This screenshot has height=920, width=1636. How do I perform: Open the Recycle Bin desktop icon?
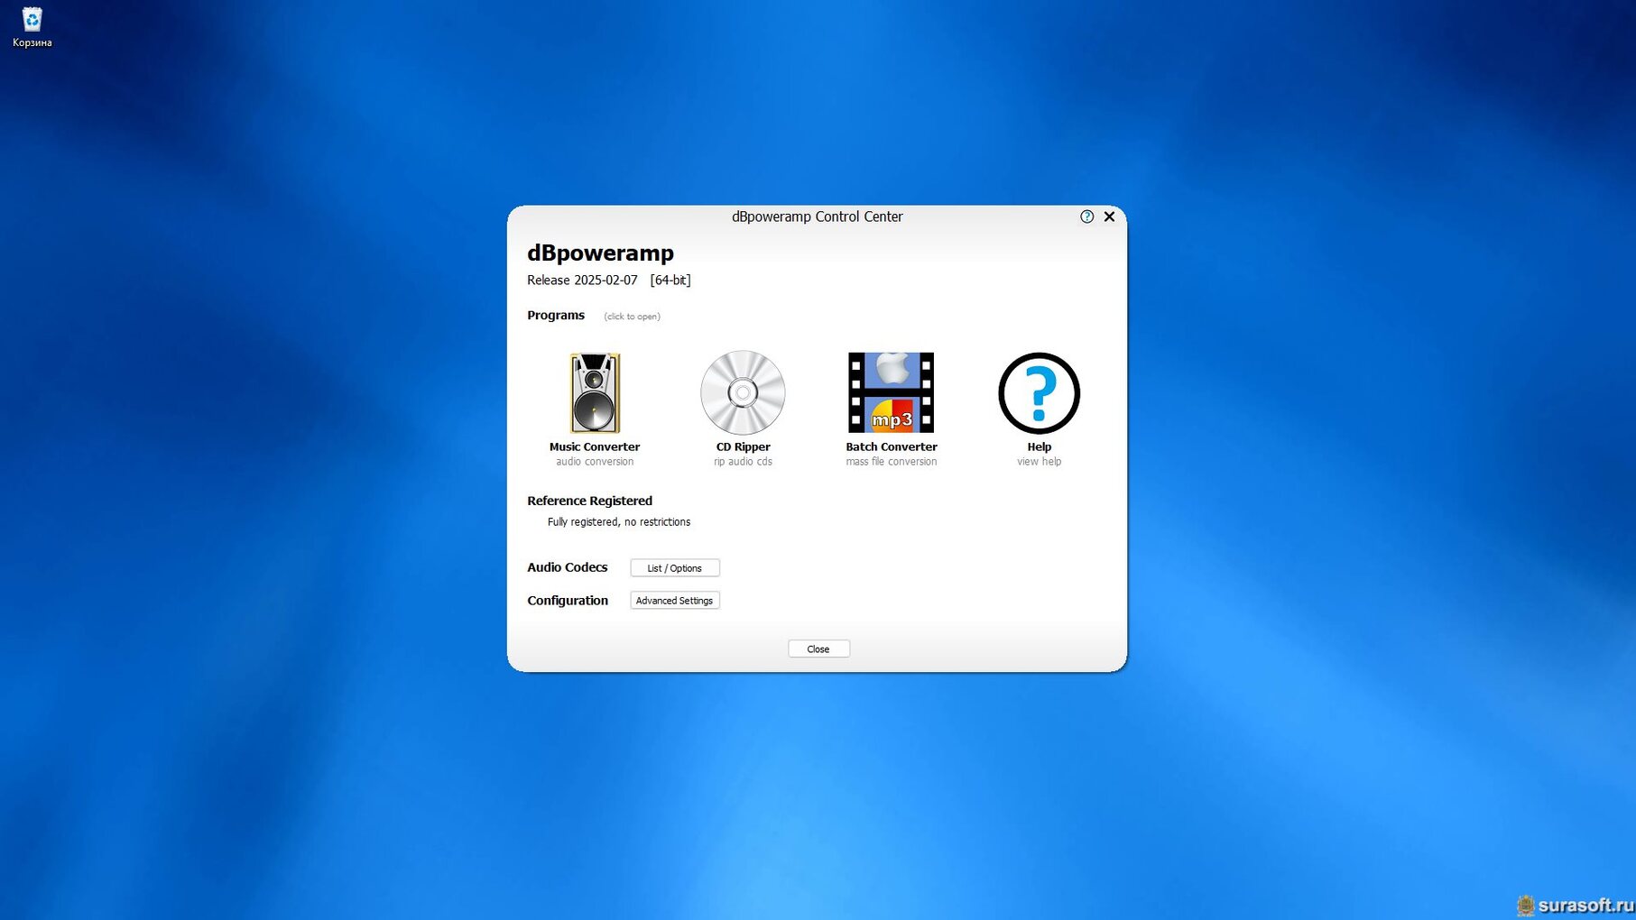[x=32, y=27]
